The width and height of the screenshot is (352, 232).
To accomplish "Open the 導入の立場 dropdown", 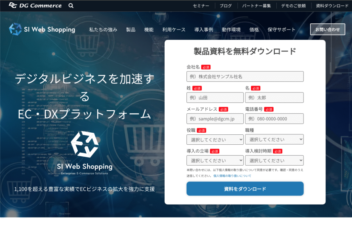I will [x=215, y=160].
